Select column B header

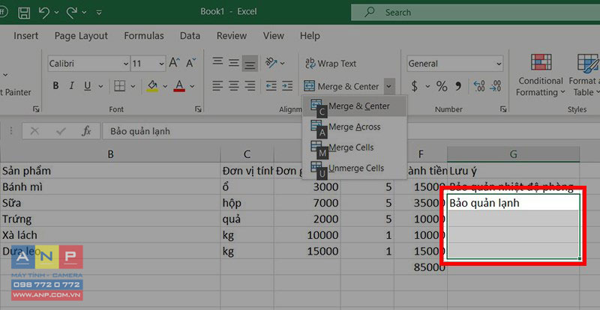pos(110,154)
